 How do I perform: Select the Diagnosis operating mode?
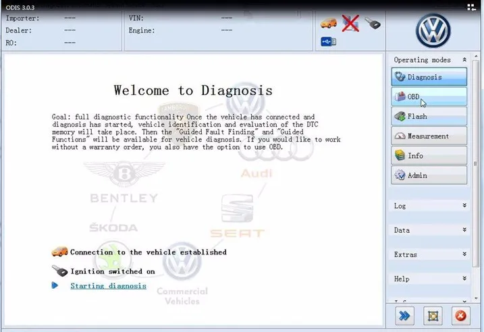click(x=429, y=77)
